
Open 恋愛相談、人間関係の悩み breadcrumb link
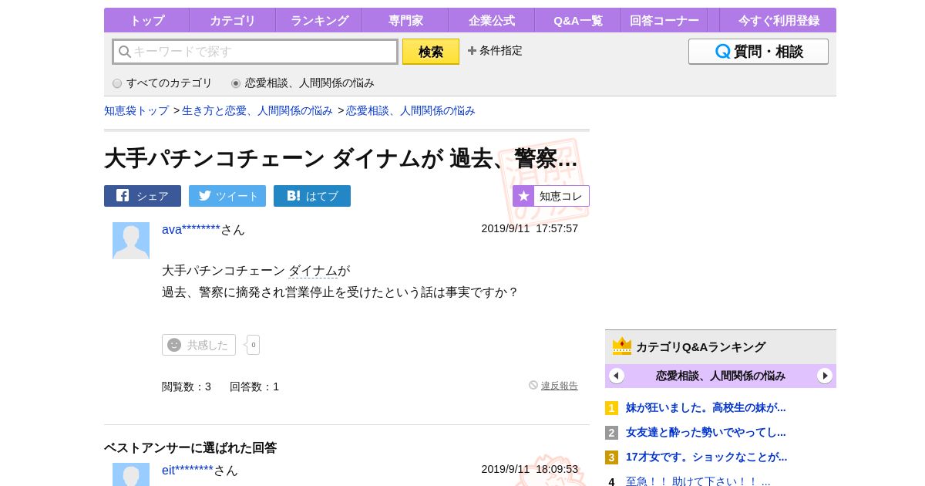[x=411, y=110]
